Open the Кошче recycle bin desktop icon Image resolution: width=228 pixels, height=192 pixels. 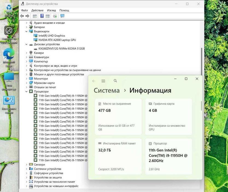tap(9, 10)
